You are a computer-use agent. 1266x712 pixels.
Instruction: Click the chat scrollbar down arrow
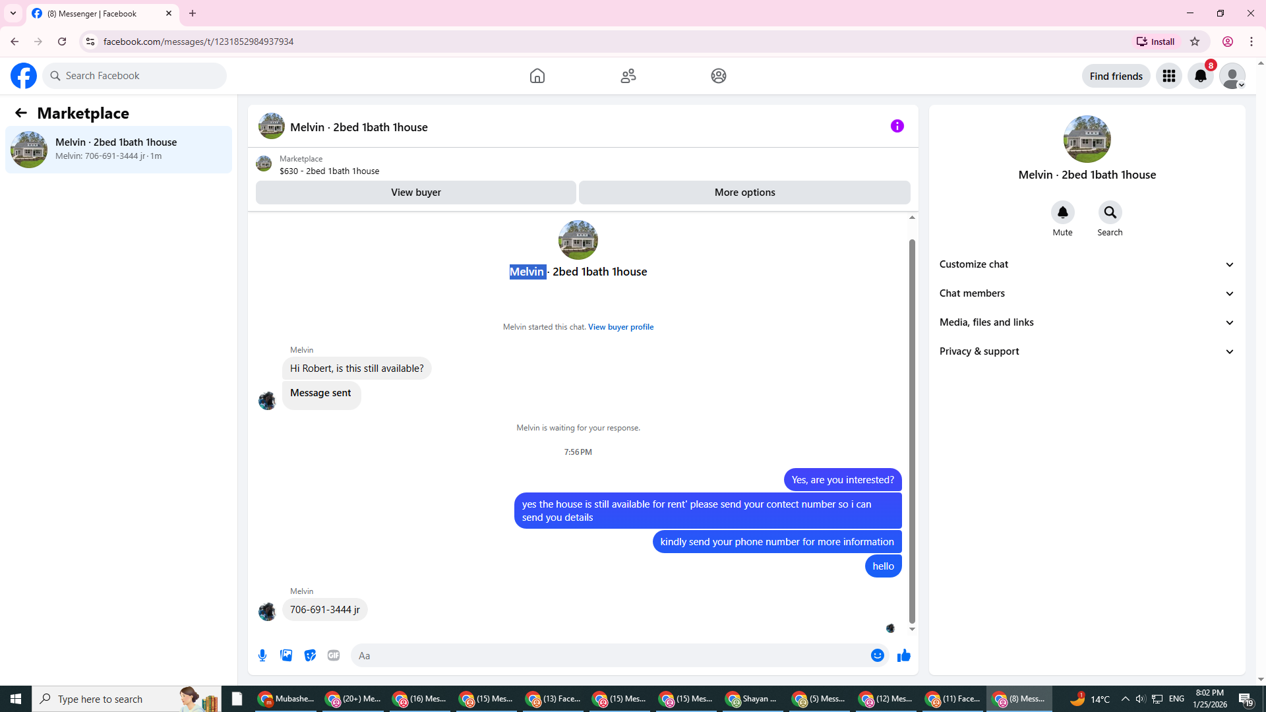[912, 630]
